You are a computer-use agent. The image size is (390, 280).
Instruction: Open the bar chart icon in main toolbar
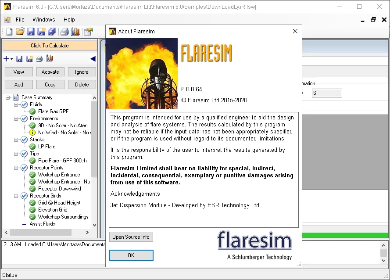point(75,32)
